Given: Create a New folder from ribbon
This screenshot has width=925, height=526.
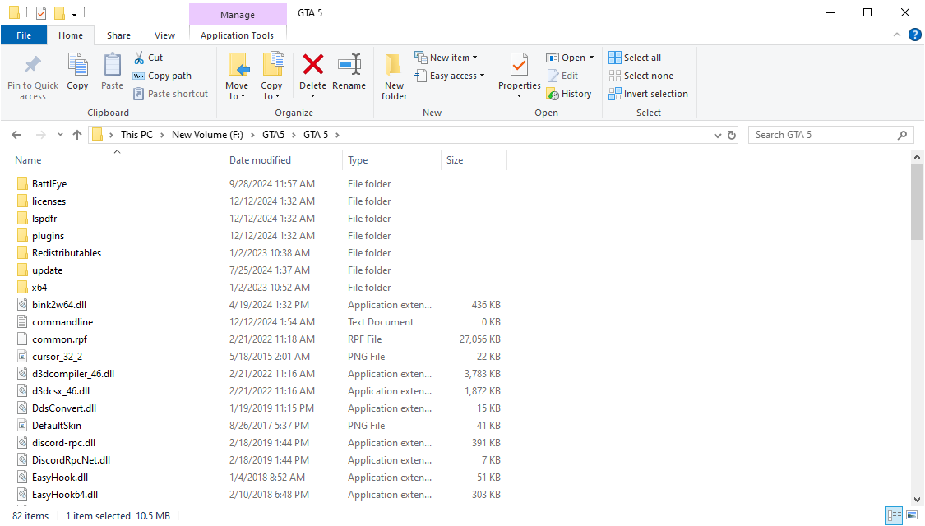Looking at the screenshot, I should [x=394, y=76].
